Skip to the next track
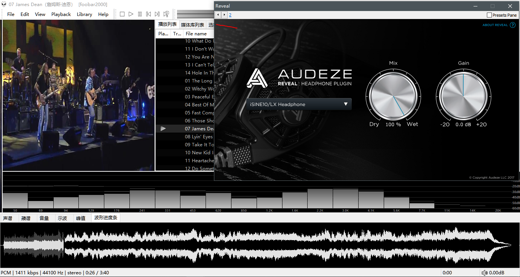 [x=157, y=14]
